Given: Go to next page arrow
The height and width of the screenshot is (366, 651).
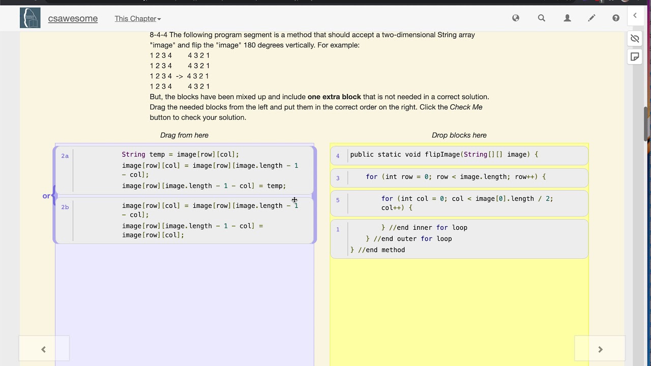Looking at the screenshot, I should (x=600, y=349).
